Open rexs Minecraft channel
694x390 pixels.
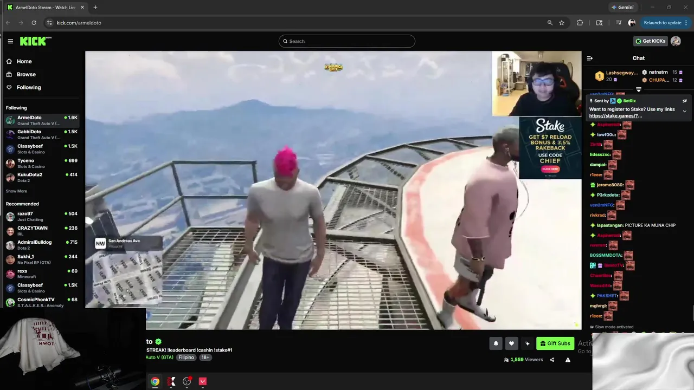(x=42, y=274)
